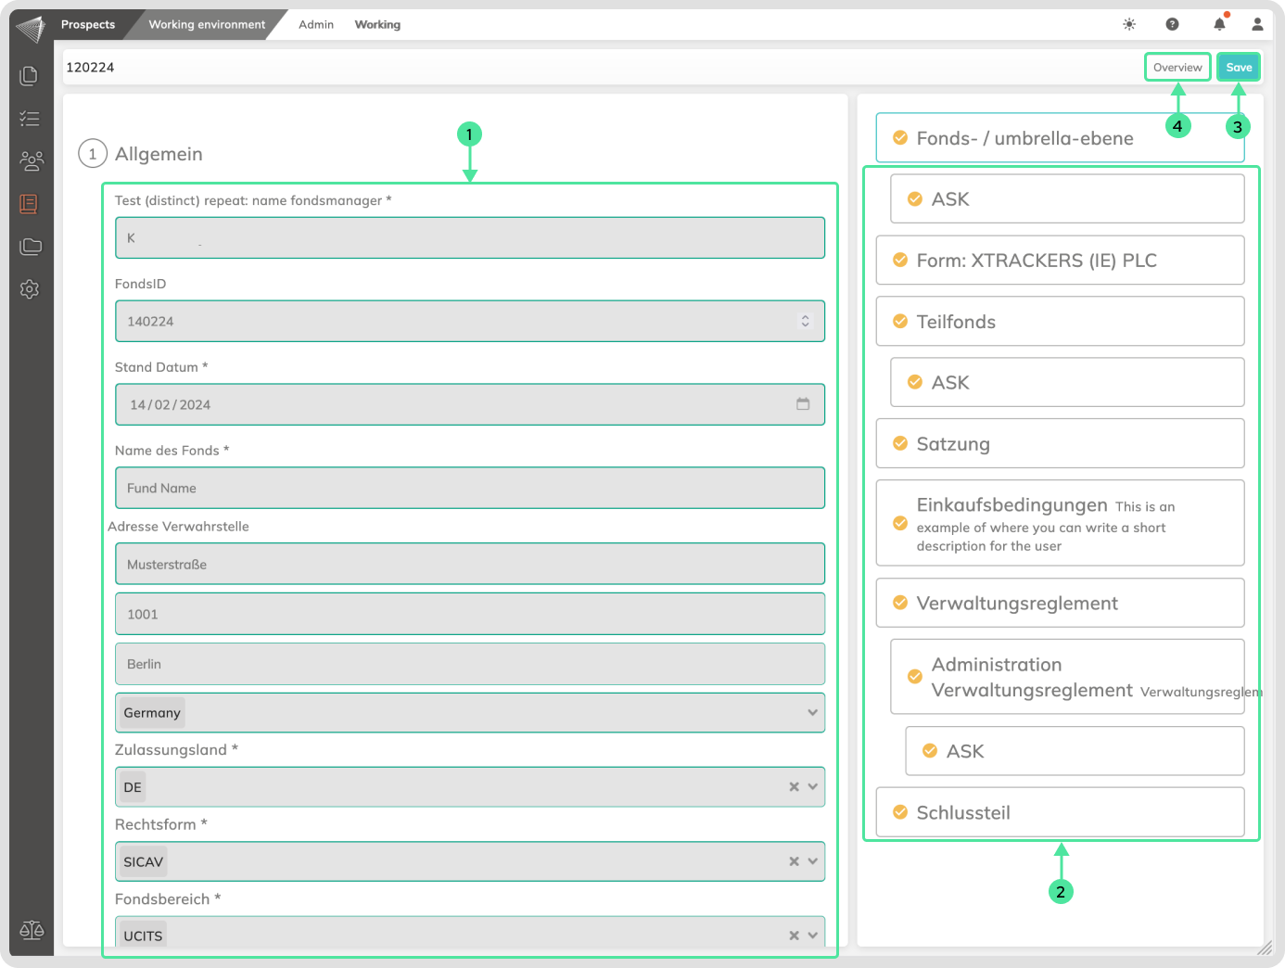Viewport: 1285px width, 968px height.
Task: Click the help question mark icon
Action: click(x=1172, y=24)
